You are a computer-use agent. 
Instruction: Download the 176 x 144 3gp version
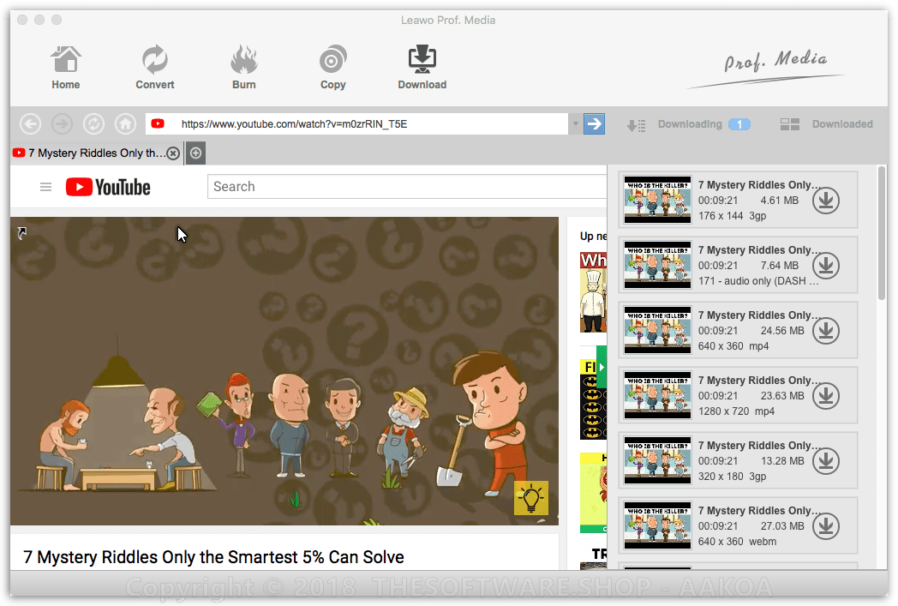coord(825,201)
